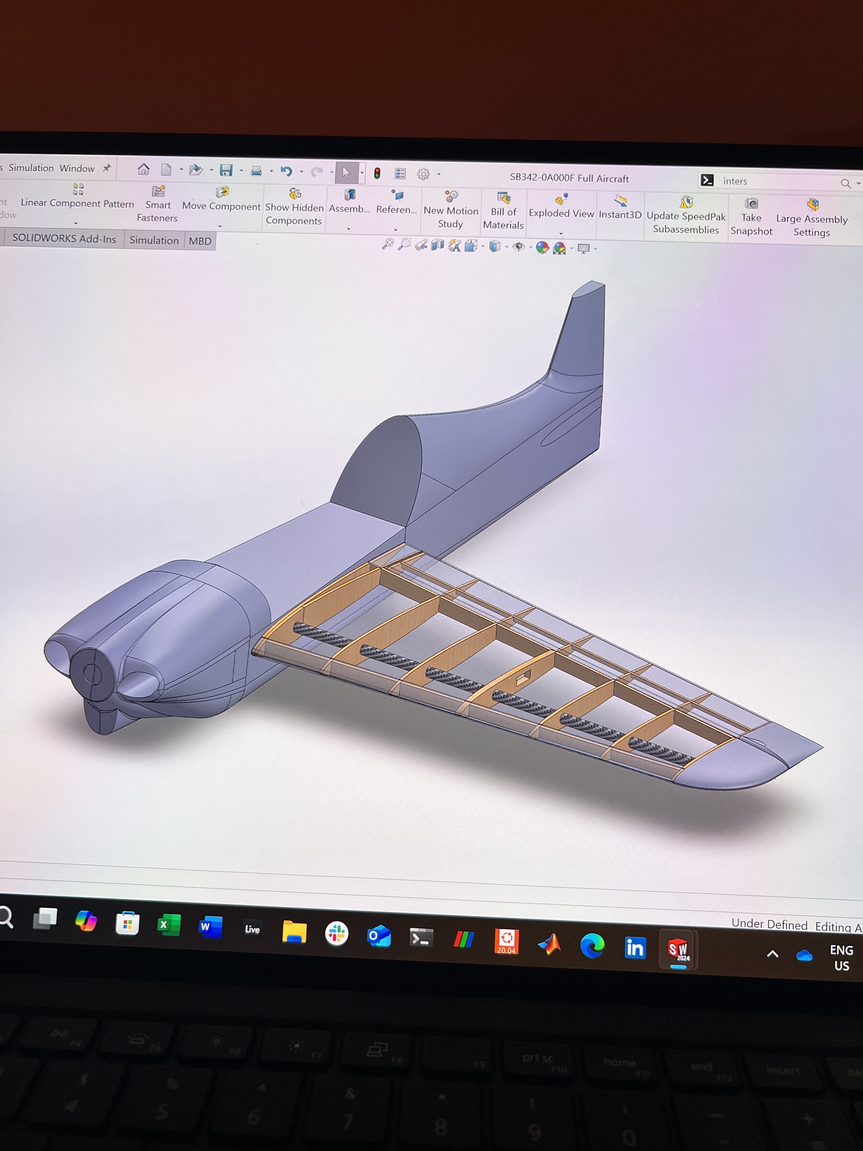Click the Smart Fasteners tool
Viewport: 863px width, 1151px height.
(158, 204)
